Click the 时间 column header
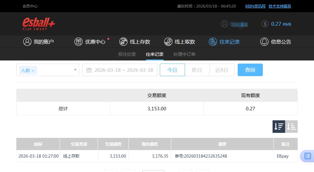This screenshot has height=172, width=314. tap(38, 144)
